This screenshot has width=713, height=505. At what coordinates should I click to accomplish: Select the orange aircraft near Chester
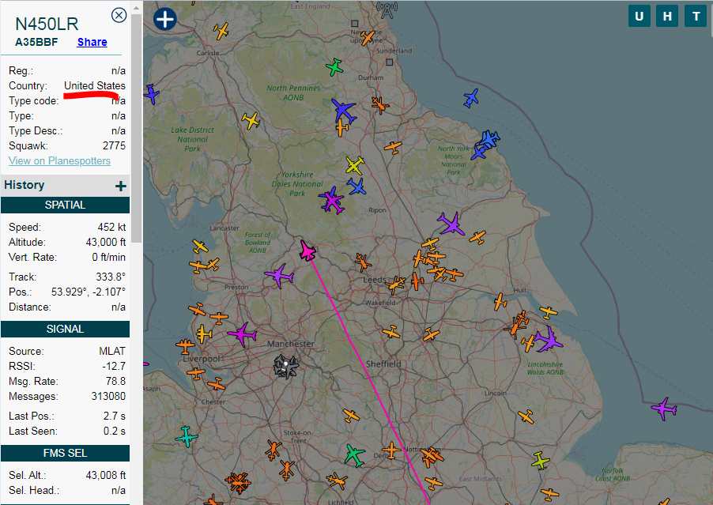217,384
